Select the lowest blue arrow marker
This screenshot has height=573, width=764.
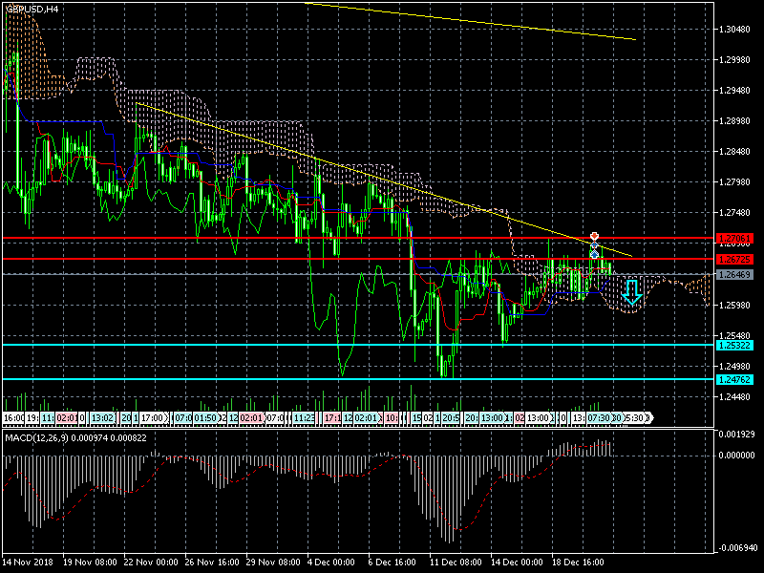(594, 255)
